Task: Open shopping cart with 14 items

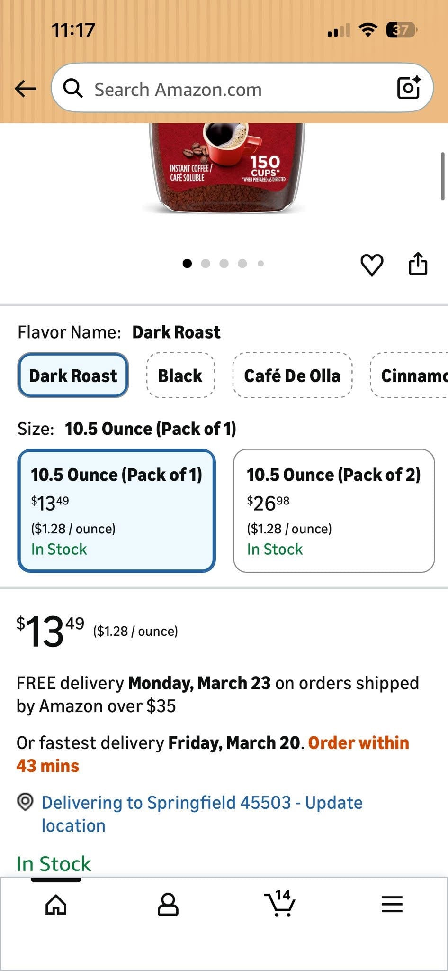Action: [279, 903]
